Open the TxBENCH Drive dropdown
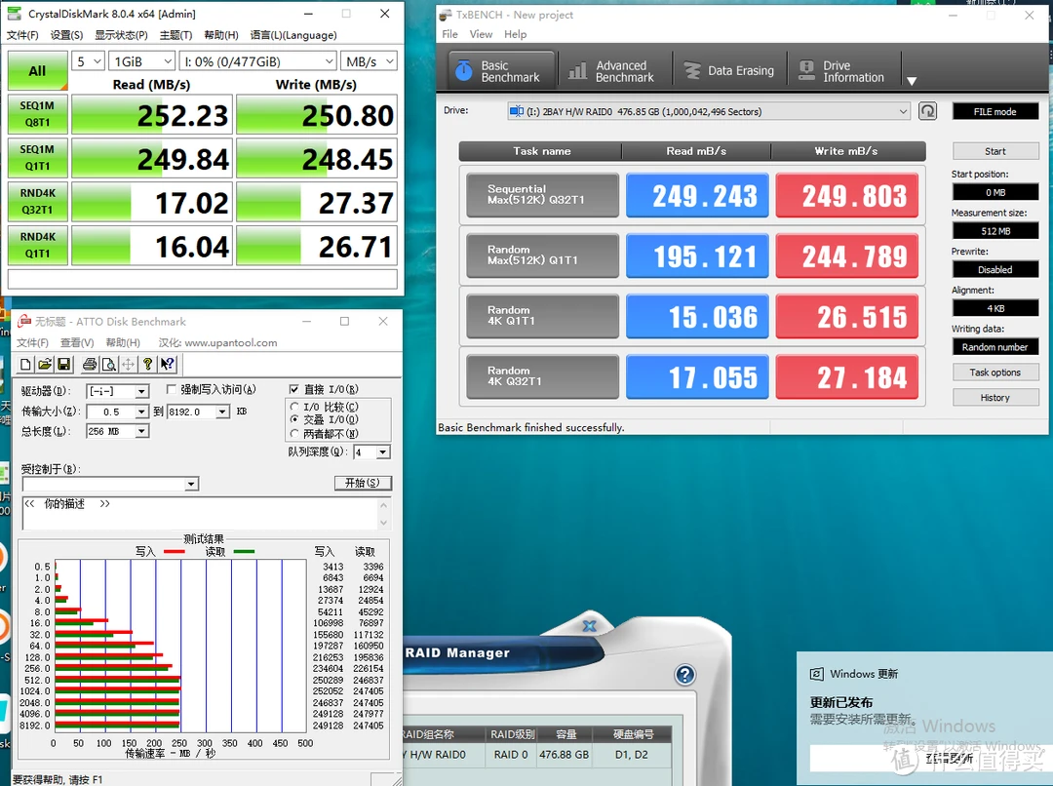Image resolution: width=1053 pixels, height=786 pixels. 903,112
